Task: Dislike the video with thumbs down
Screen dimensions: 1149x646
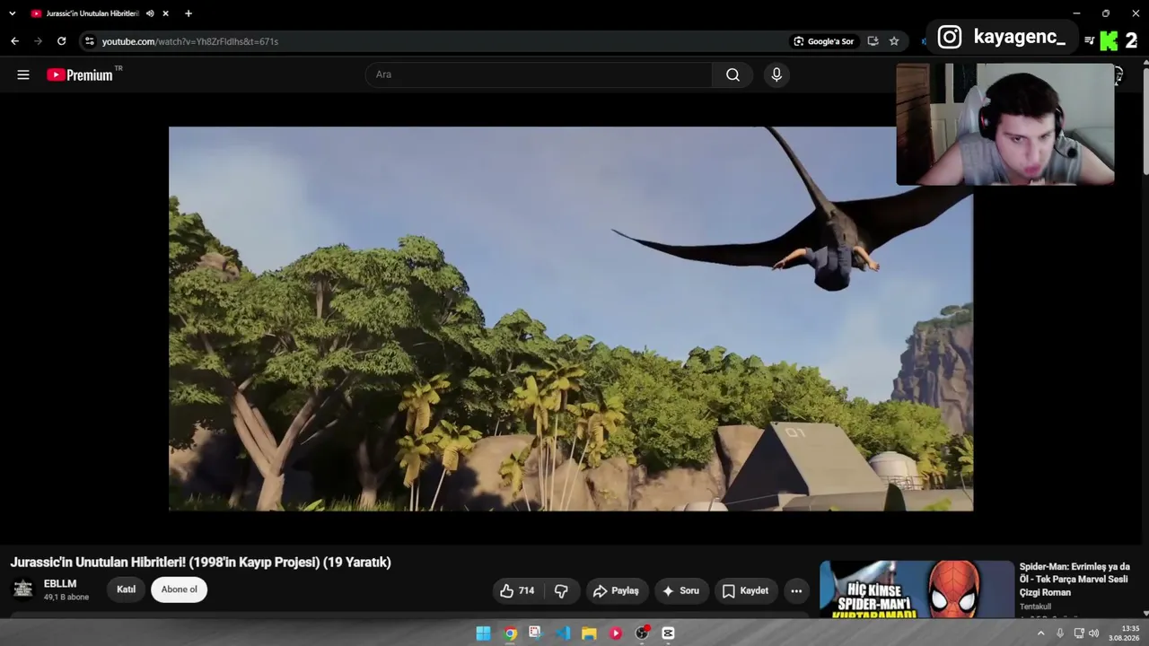Action: (561, 590)
